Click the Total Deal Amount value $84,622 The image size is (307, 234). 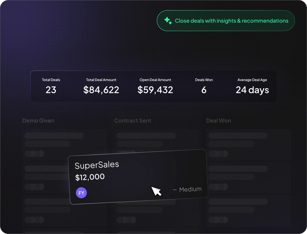pyautogui.click(x=101, y=90)
